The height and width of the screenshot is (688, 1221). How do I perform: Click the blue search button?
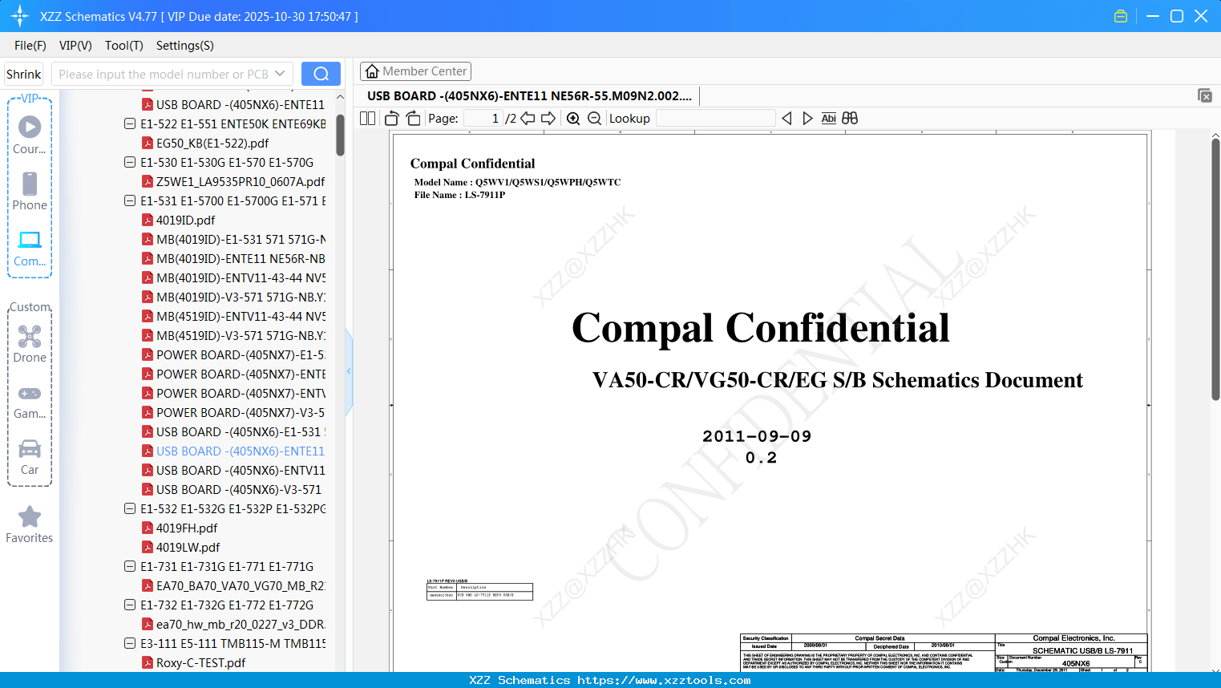tap(321, 74)
